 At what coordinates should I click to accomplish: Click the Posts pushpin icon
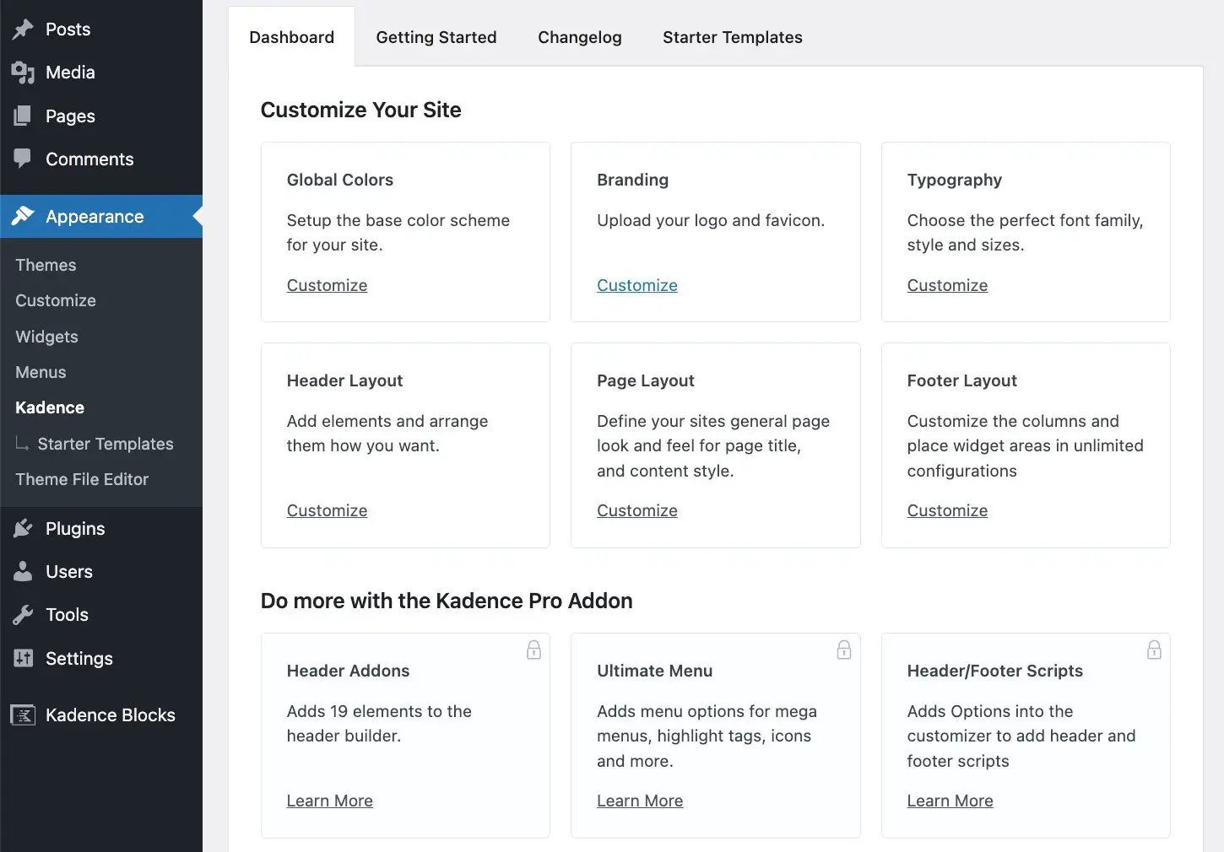pos(23,30)
